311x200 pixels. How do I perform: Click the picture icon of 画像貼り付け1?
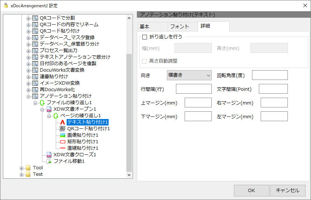pos(63,135)
